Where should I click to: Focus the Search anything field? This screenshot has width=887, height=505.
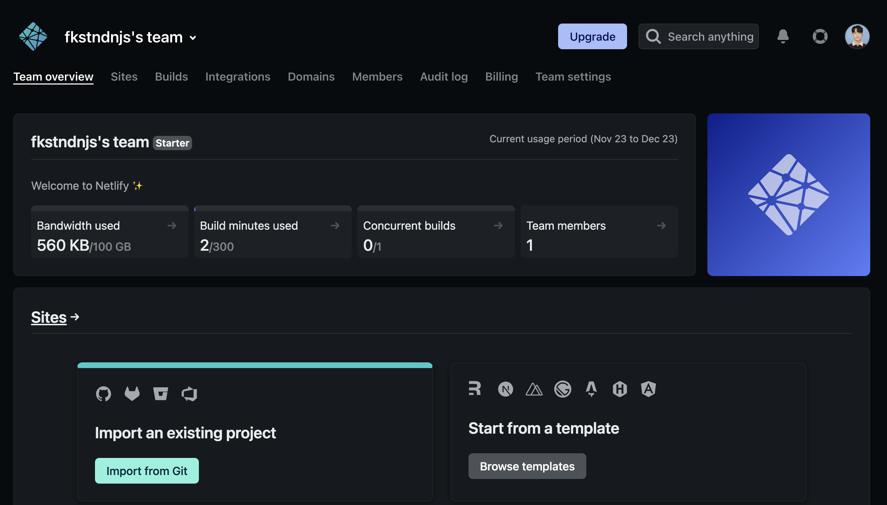[x=710, y=36]
